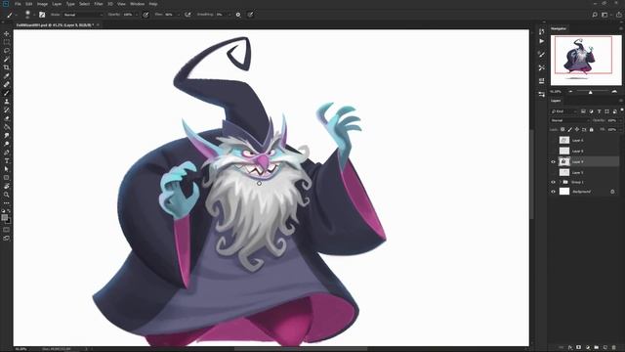The image size is (625, 352).
Task: Select the History Brush tool
Action: tap(7, 110)
